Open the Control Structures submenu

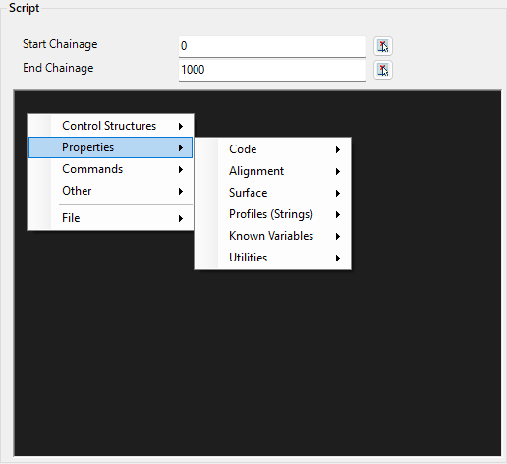[111, 126]
